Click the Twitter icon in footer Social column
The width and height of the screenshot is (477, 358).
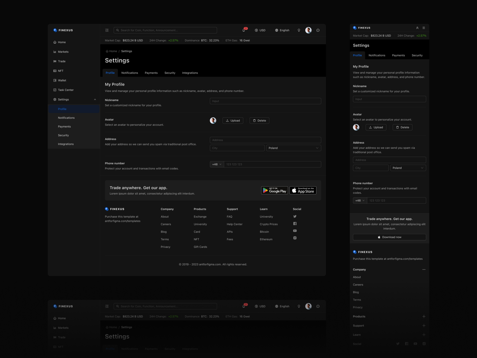click(295, 216)
